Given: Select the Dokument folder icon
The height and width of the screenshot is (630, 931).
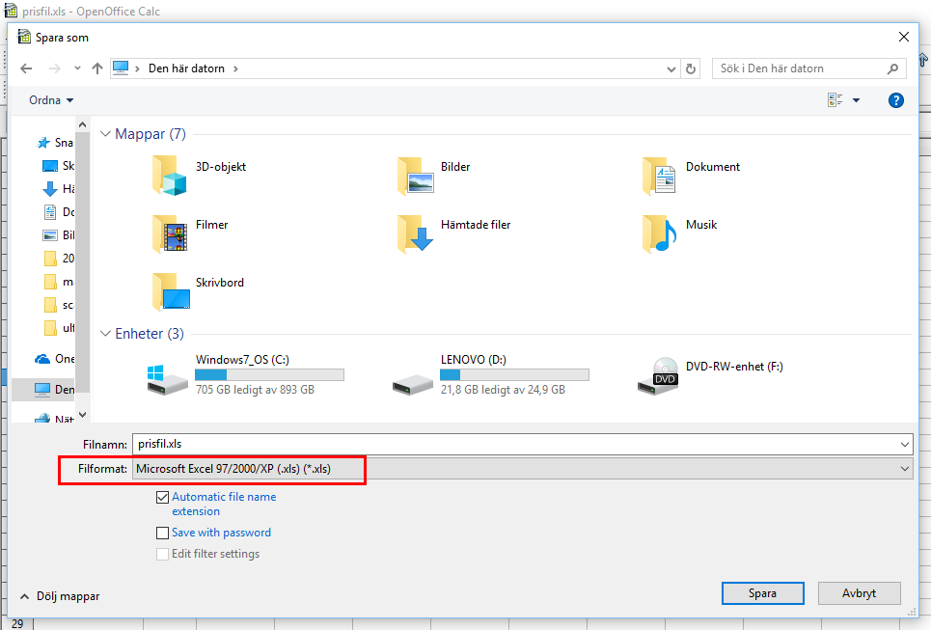Looking at the screenshot, I should pos(659,176).
